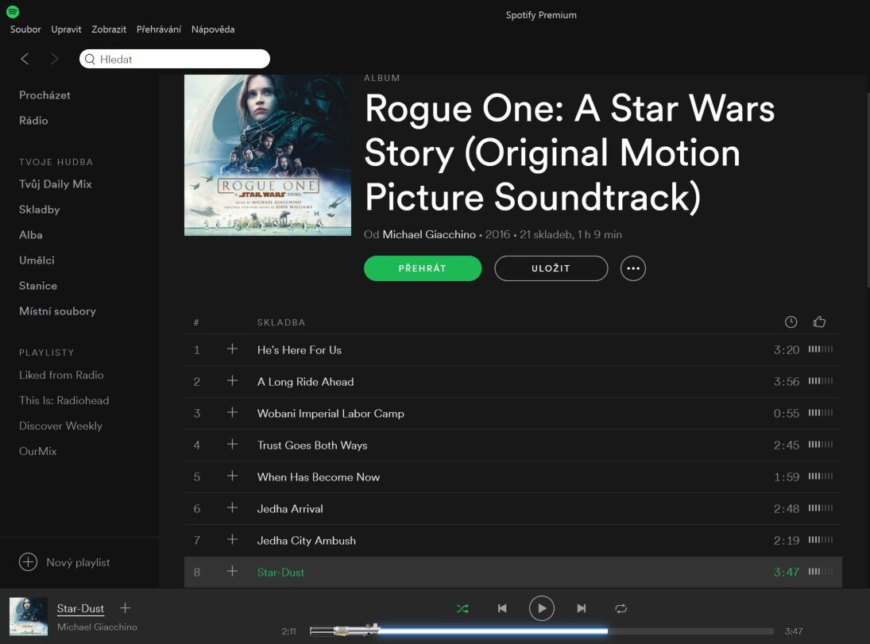Select track Wobani Imperial Labor Camp
This screenshot has height=644, width=870.
[331, 413]
